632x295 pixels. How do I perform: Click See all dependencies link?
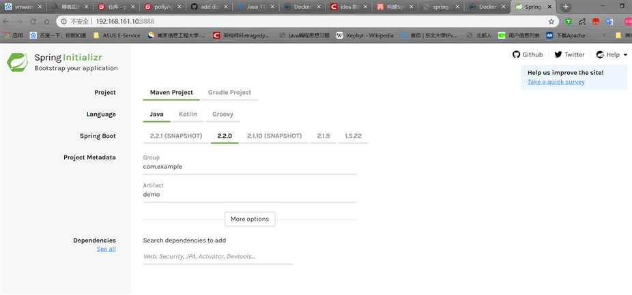click(x=106, y=249)
